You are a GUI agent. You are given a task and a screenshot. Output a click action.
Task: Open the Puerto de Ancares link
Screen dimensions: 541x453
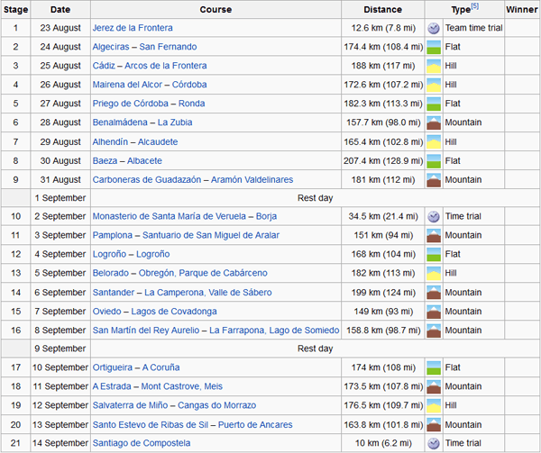click(255, 425)
